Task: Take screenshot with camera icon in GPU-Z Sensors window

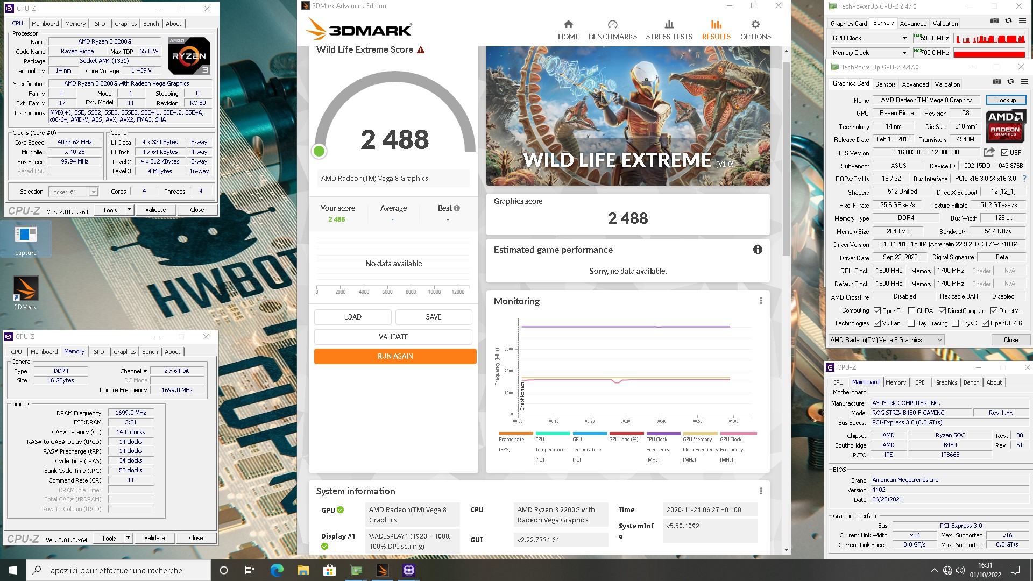Action: pos(995,21)
